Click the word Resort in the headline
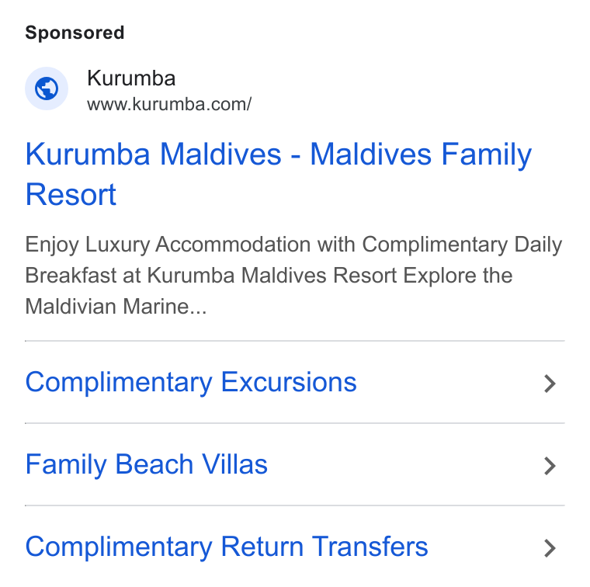The width and height of the screenshot is (590, 587). pyautogui.click(x=71, y=195)
